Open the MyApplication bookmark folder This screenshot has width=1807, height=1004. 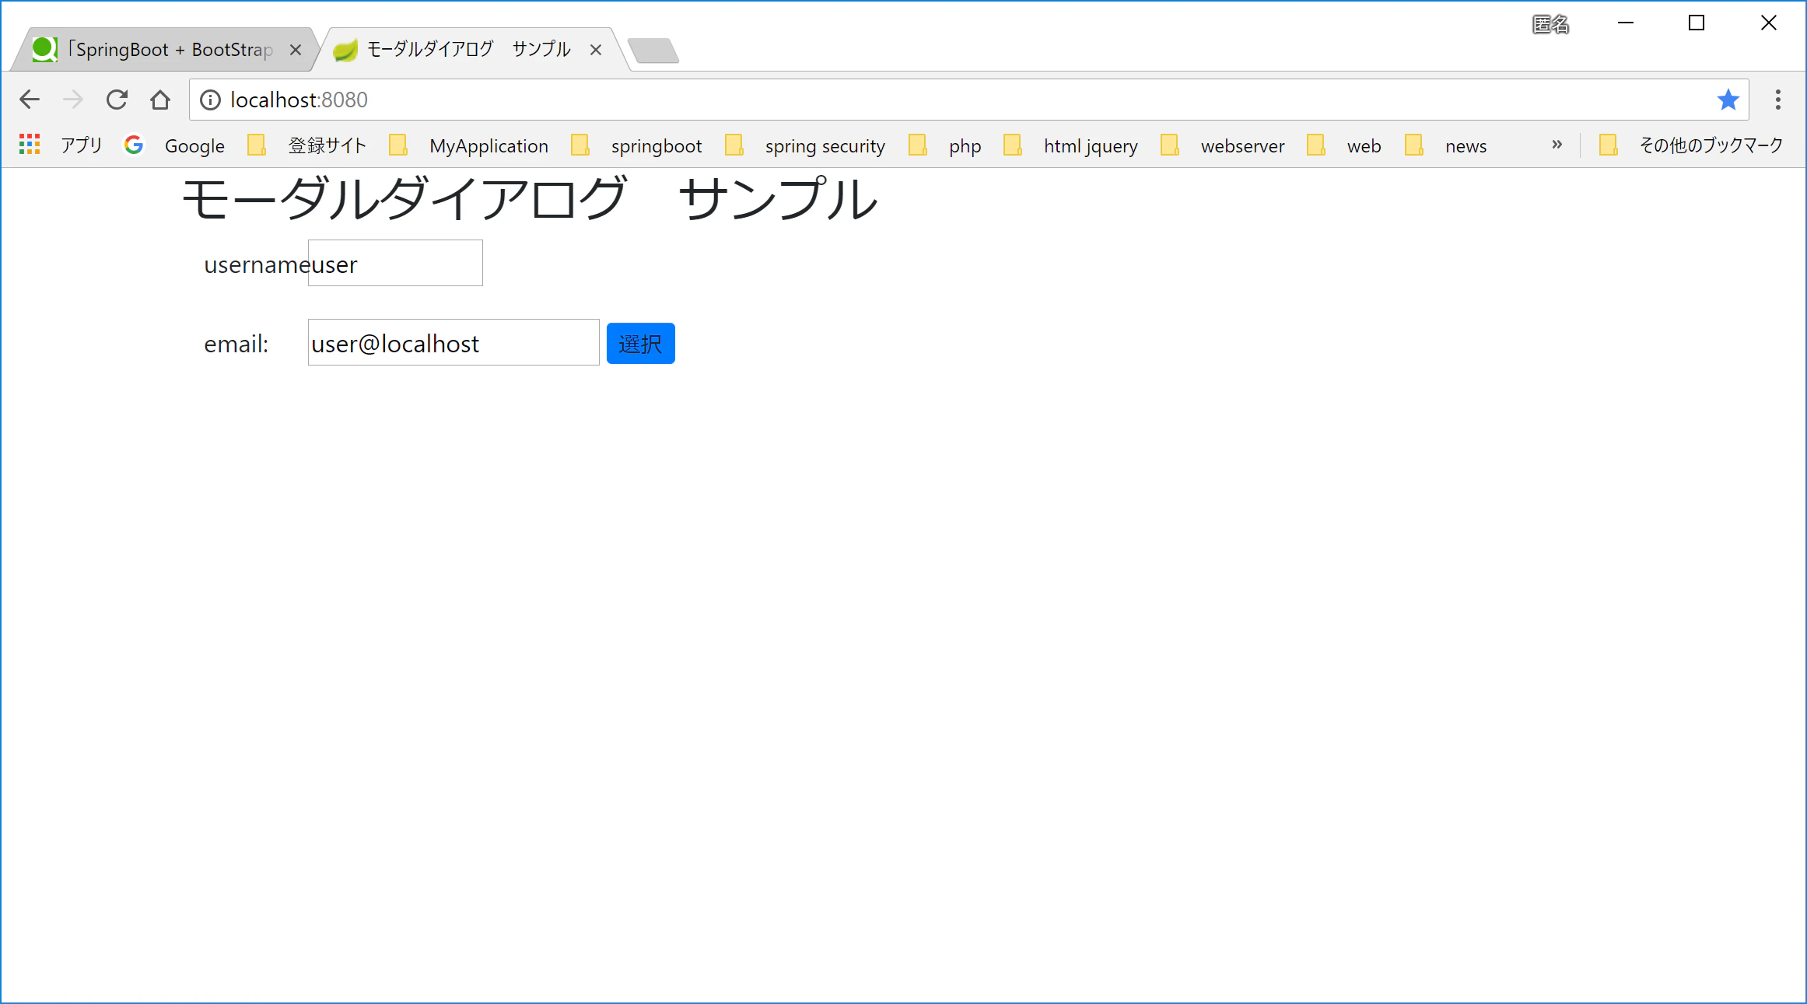468,145
